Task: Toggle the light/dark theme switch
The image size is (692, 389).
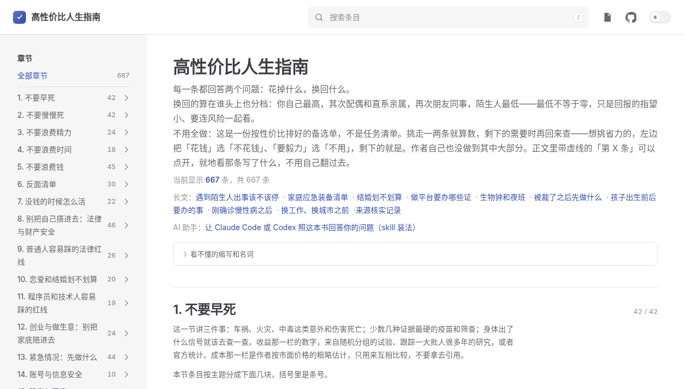Action: tap(660, 17)
